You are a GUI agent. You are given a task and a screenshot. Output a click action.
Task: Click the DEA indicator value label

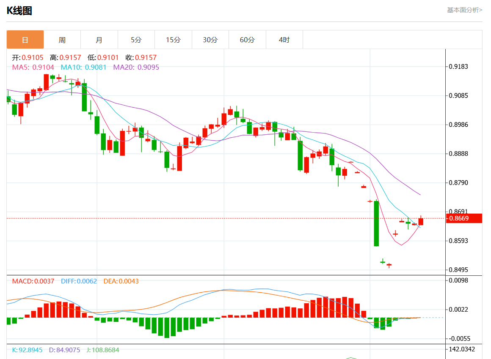(x=121, y=281)
